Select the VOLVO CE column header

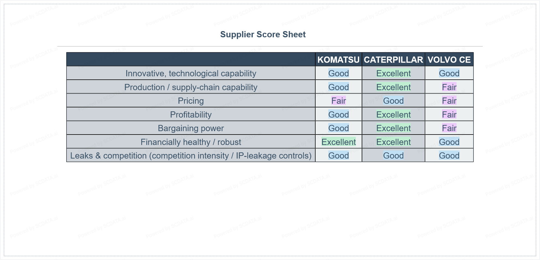point(449,60)
